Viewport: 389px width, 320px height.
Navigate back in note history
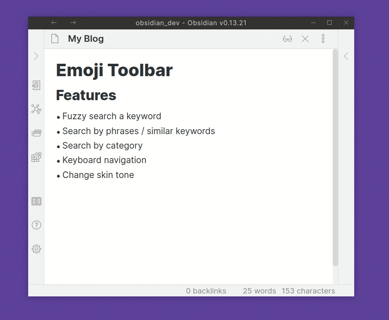(x=54, y=23)
